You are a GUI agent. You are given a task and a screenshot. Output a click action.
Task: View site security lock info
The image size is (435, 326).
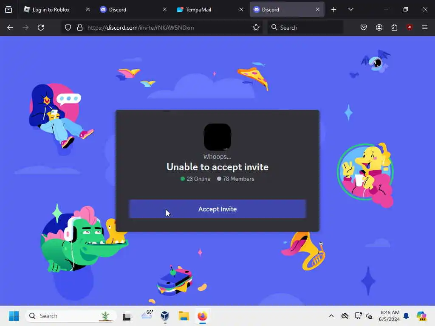point(80,28)
